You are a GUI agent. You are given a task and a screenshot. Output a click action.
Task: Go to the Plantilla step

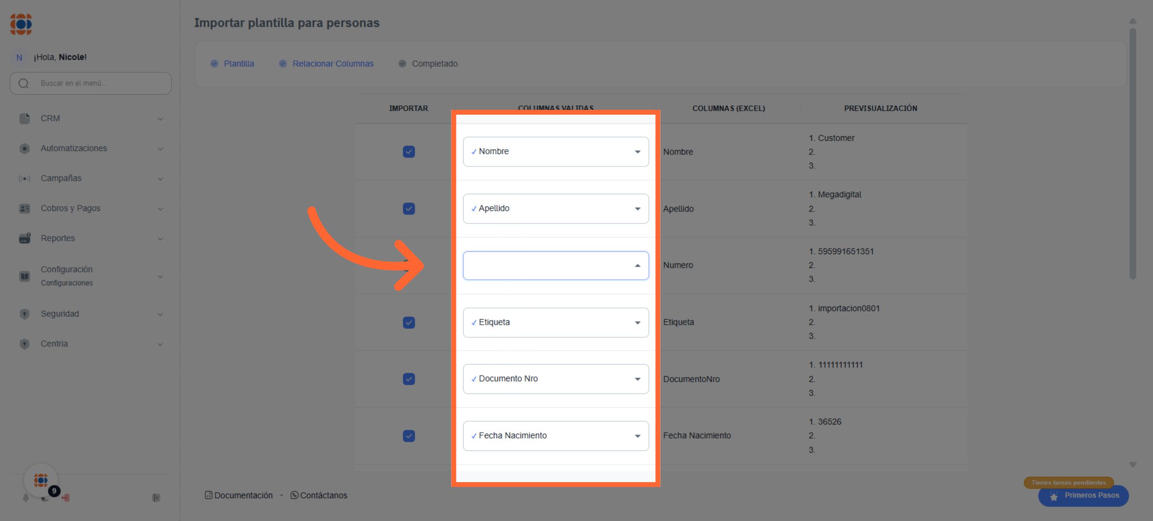238,64
